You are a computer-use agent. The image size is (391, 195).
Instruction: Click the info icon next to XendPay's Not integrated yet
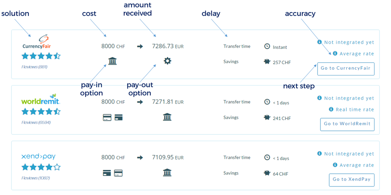(320, 154)
